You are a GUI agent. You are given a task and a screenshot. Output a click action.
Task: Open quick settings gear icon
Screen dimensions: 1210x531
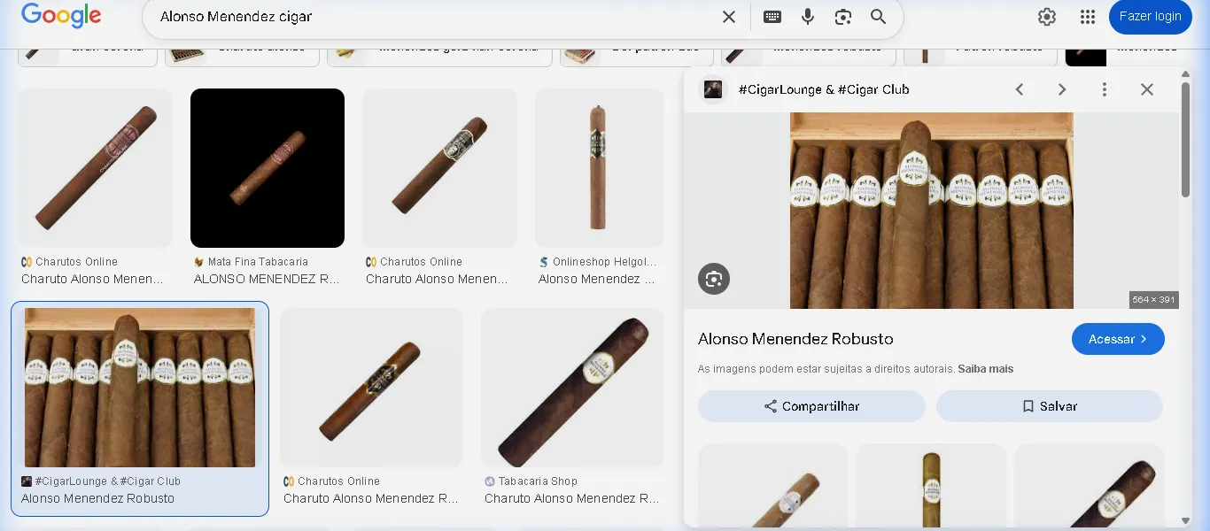click(1047, 17)
